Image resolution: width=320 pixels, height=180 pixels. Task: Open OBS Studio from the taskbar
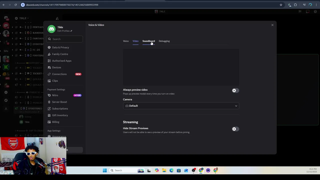(x=193, y=170)
